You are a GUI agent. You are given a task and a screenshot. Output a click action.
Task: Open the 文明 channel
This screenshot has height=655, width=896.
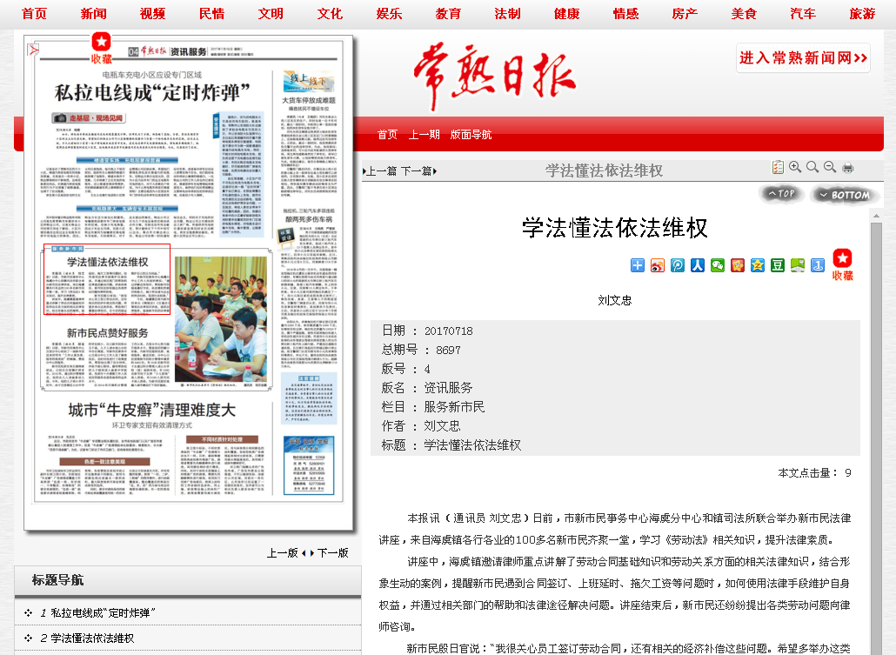pyautogui.click(x=271, y=14)
